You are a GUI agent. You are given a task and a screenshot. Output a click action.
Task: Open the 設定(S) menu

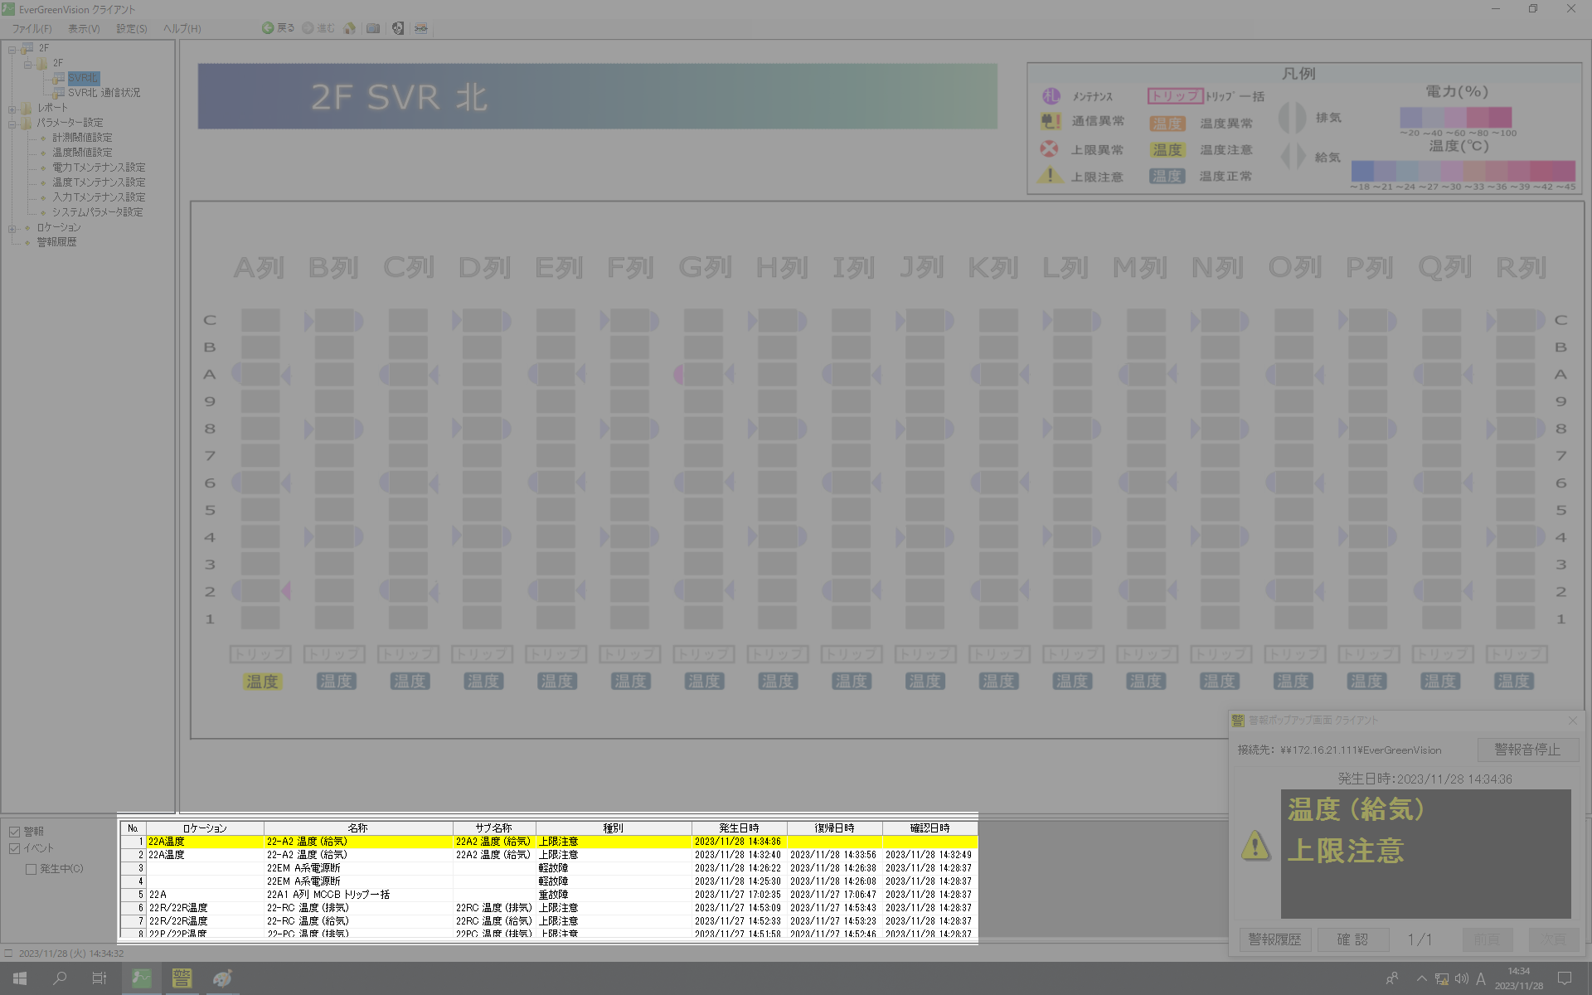(x=132, y=28)
